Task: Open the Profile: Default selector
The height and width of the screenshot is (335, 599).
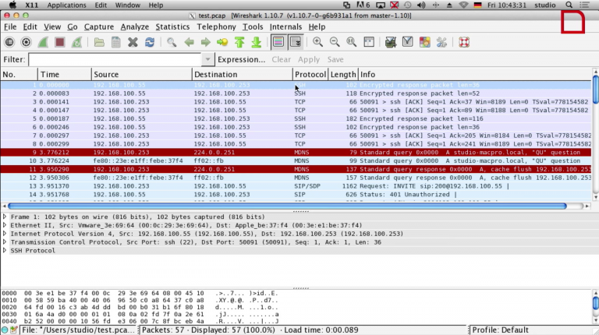Action: coord(501,330)
